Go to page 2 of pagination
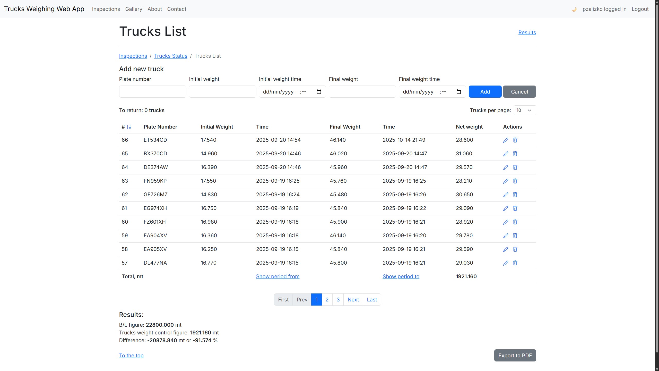The width and height of the screenshot is (659, 371). click(x=327, y=300)
